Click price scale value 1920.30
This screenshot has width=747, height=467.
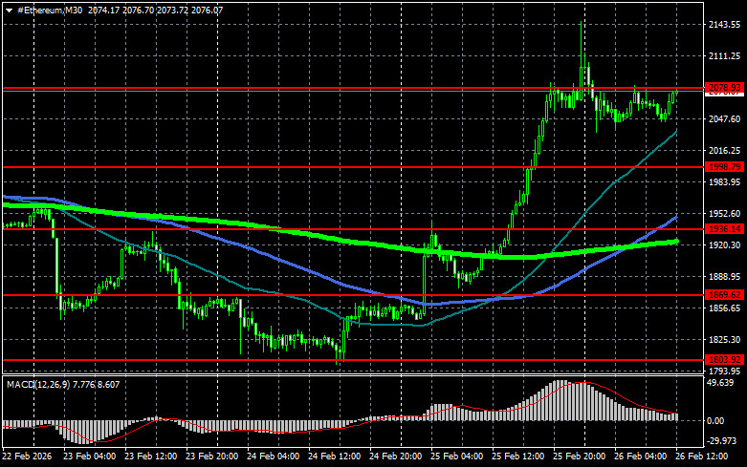click(x=724, y=244)
